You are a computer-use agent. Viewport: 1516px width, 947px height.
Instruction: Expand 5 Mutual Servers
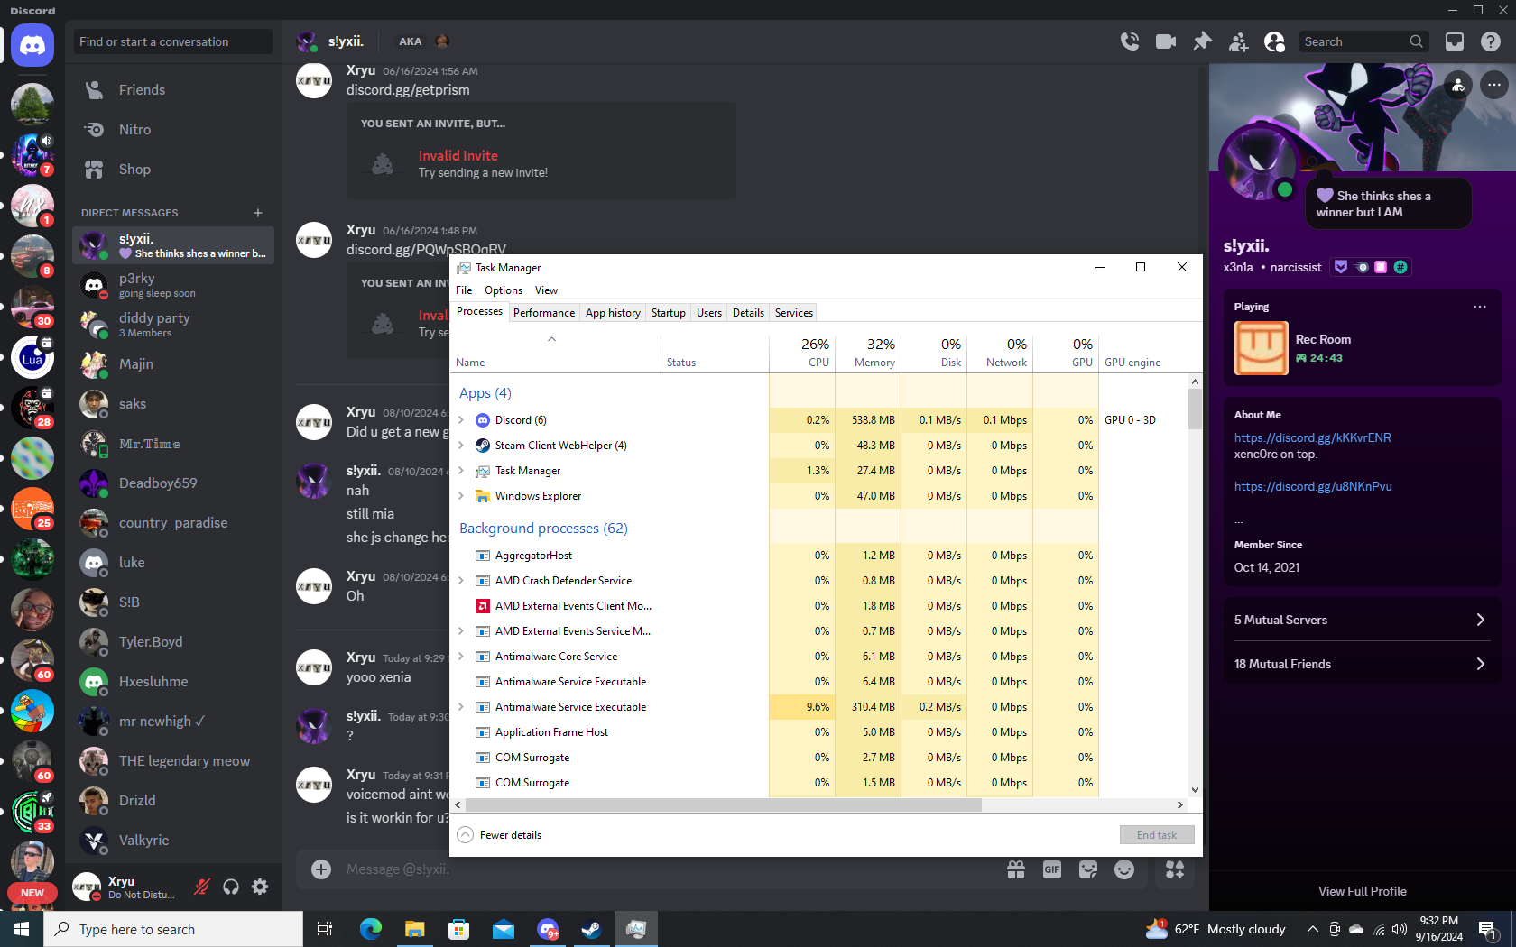[1361, 620]
